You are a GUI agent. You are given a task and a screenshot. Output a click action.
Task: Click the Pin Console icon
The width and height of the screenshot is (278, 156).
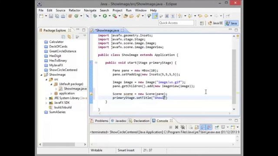[x=217, y=127]
